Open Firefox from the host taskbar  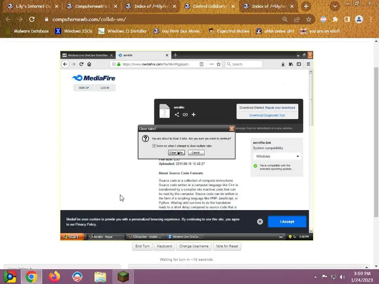pyautogui.click(x=54, y=277)
